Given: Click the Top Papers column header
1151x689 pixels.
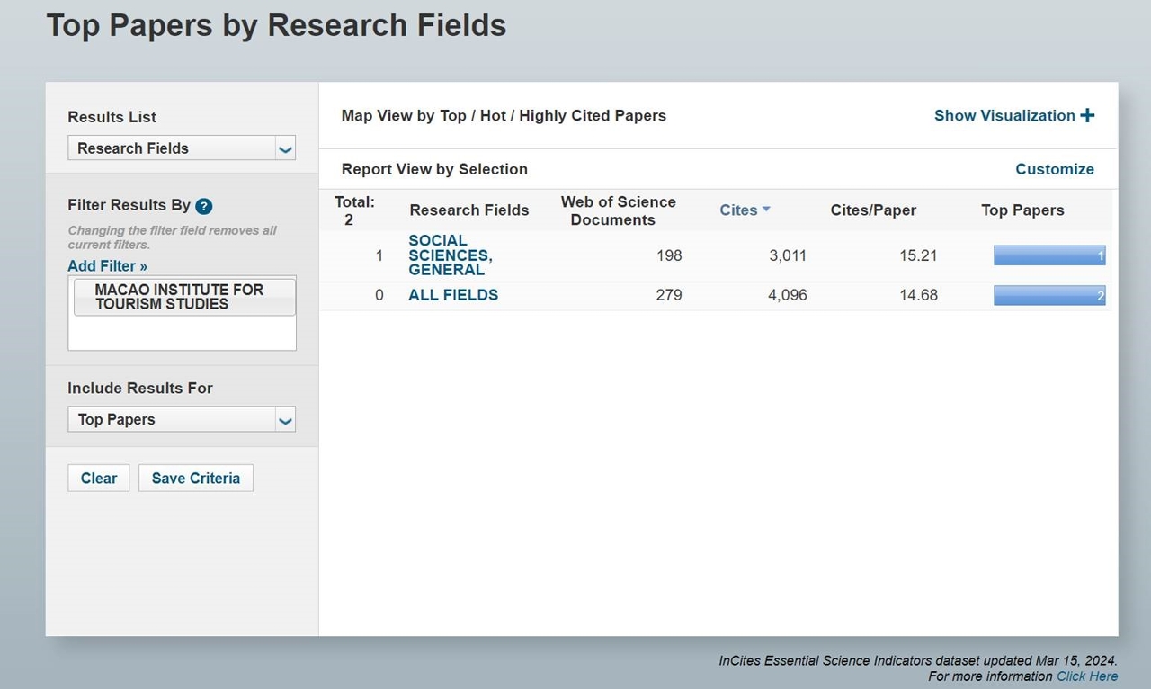Looking at the screenshot, I should tap(1022, 210).
